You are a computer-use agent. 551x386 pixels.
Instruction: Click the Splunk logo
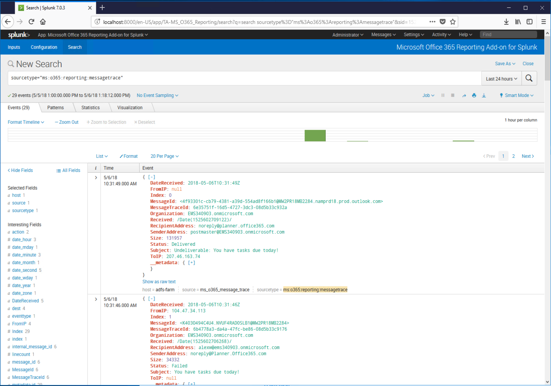[18, 35]
